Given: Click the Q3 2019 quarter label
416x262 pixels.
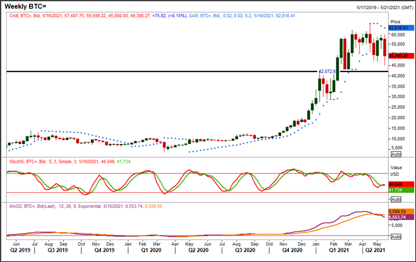Looking at the screenshot, I should [58, 250].
